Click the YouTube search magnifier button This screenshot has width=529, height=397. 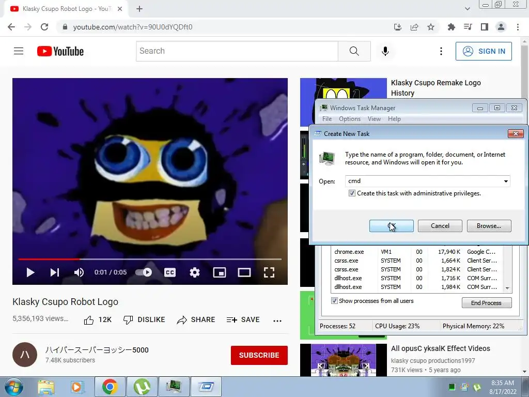coord(354,51)
